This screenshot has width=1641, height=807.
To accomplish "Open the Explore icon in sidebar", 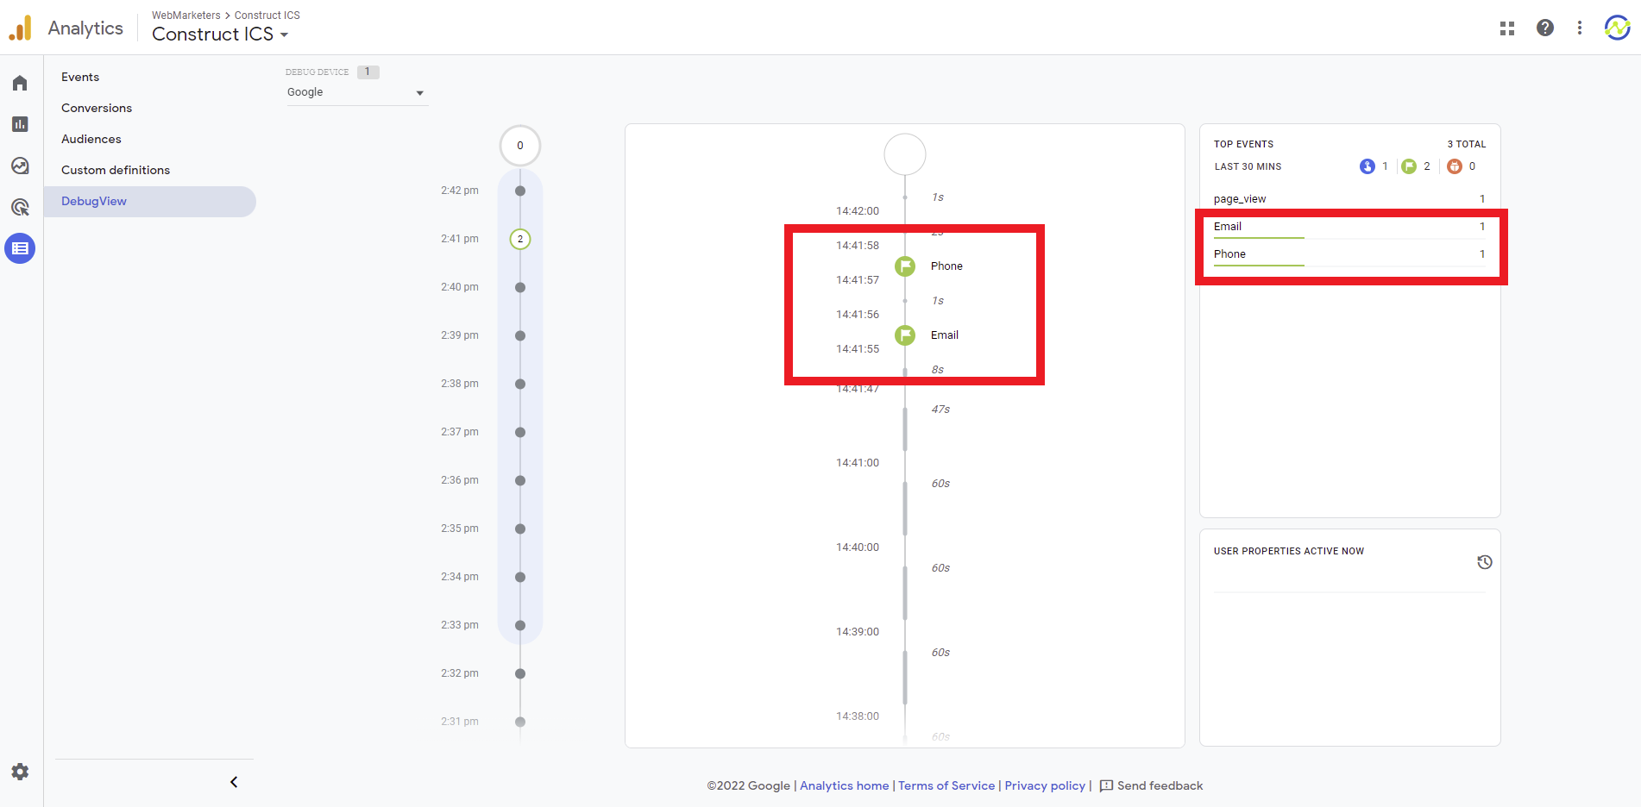I will point(20,166).
